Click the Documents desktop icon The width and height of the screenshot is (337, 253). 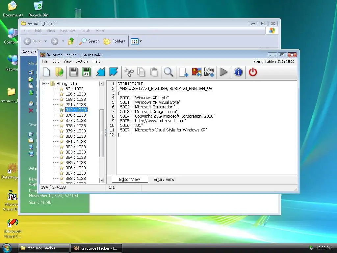[13, 9]
